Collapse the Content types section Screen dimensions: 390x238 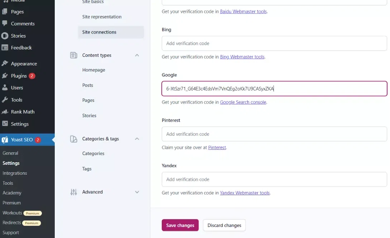[x=137, y=55]
